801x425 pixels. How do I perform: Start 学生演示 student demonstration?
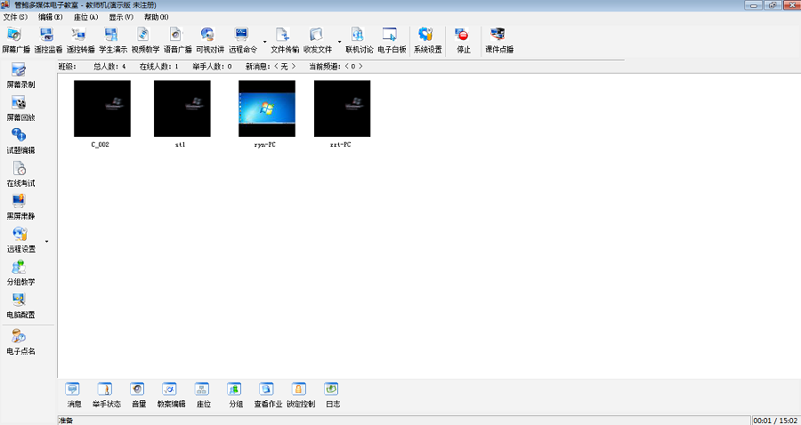(112, 41)
